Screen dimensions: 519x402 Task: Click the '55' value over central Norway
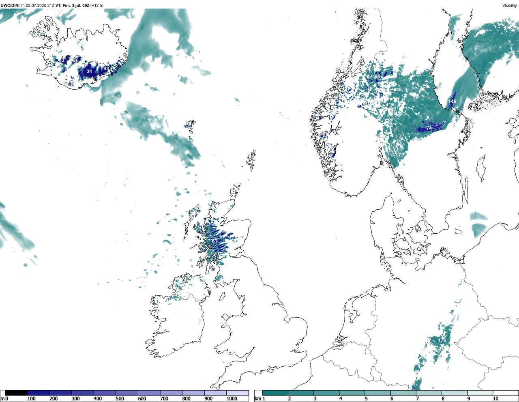tap(377, 76)
